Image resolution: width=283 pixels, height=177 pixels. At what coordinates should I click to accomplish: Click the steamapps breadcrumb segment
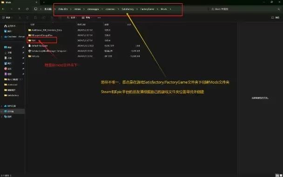coord(93,9)
